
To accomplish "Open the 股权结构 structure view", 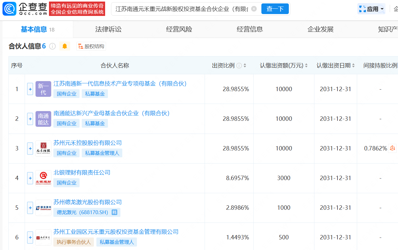I will tap(91, 47).
